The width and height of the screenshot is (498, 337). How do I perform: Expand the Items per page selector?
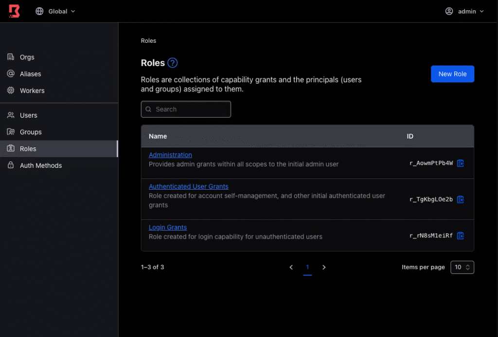462,267
